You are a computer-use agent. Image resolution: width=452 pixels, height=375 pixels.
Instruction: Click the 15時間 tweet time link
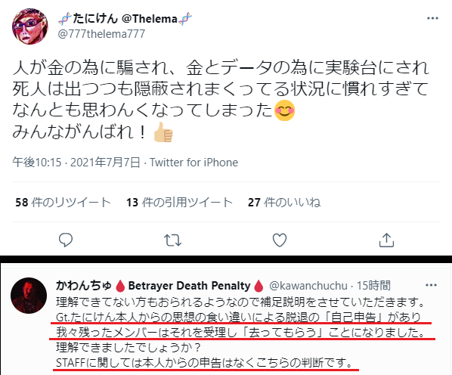pos(373,286)
